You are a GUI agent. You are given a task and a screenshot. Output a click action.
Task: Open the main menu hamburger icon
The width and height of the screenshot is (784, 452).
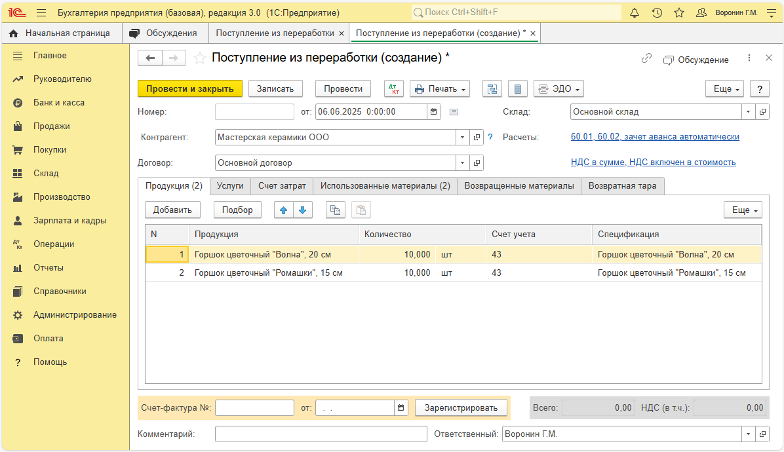pos(41,13)
